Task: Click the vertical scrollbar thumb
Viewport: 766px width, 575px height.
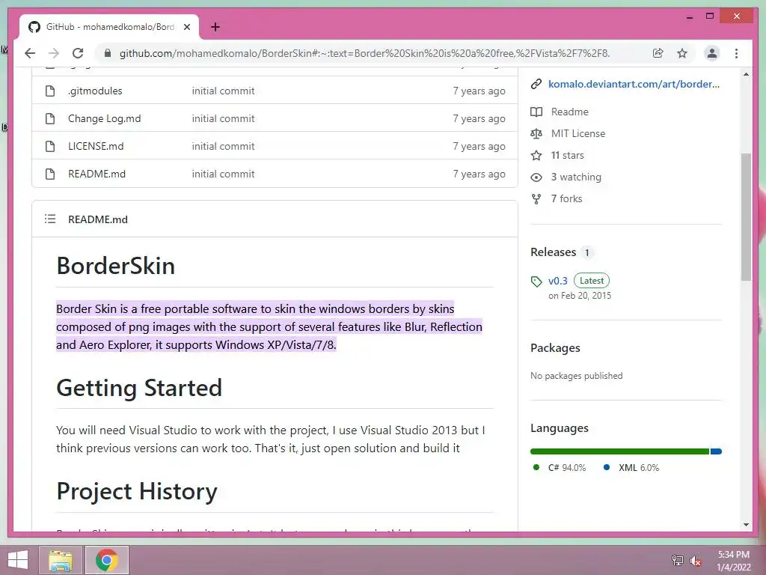Action: pos(746,217)
